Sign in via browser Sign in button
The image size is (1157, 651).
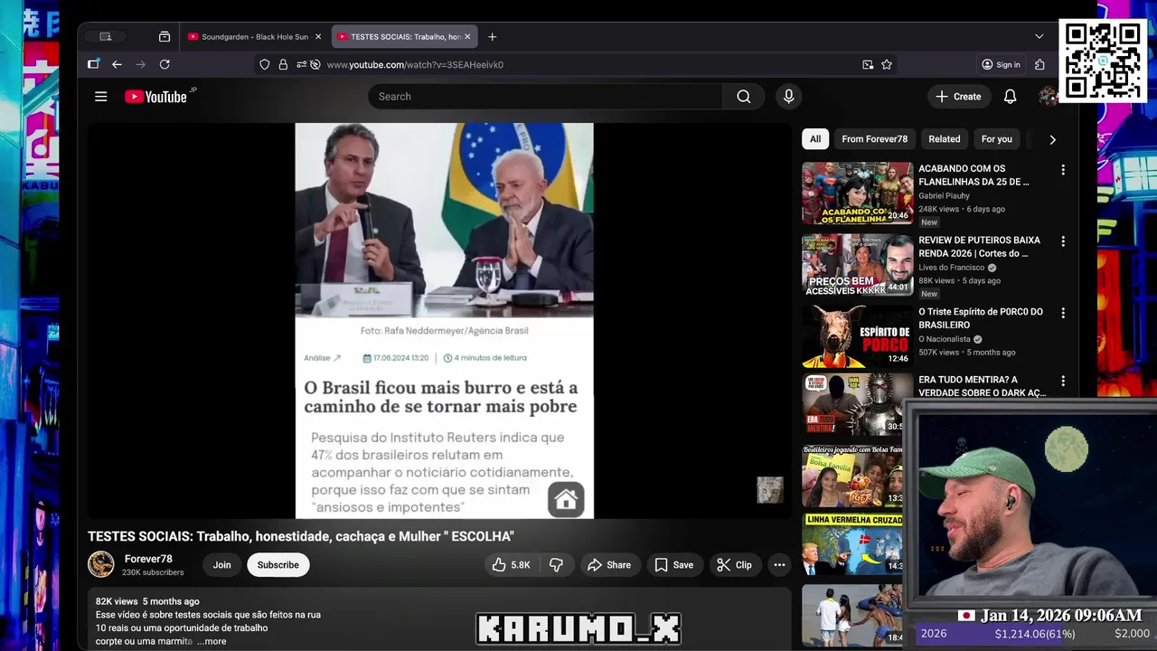1001,64
